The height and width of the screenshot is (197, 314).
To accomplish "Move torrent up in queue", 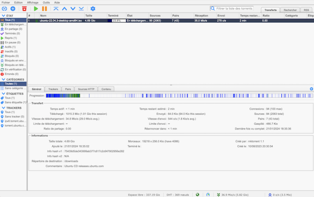I will 64,9.
